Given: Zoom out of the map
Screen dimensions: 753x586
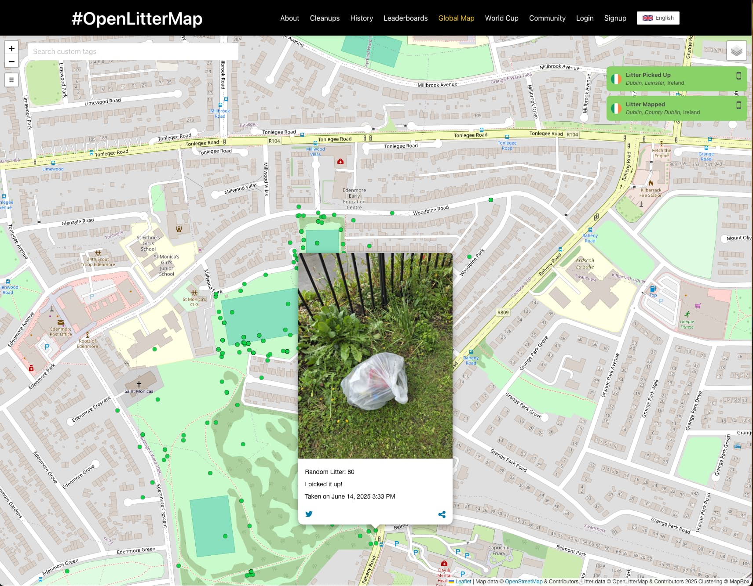Looking at the screenshot, I should coord(11,61).
